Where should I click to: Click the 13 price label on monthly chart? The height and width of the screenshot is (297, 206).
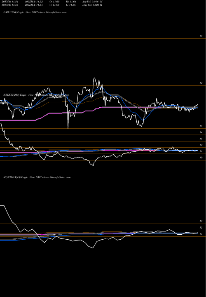pos(201,221)
